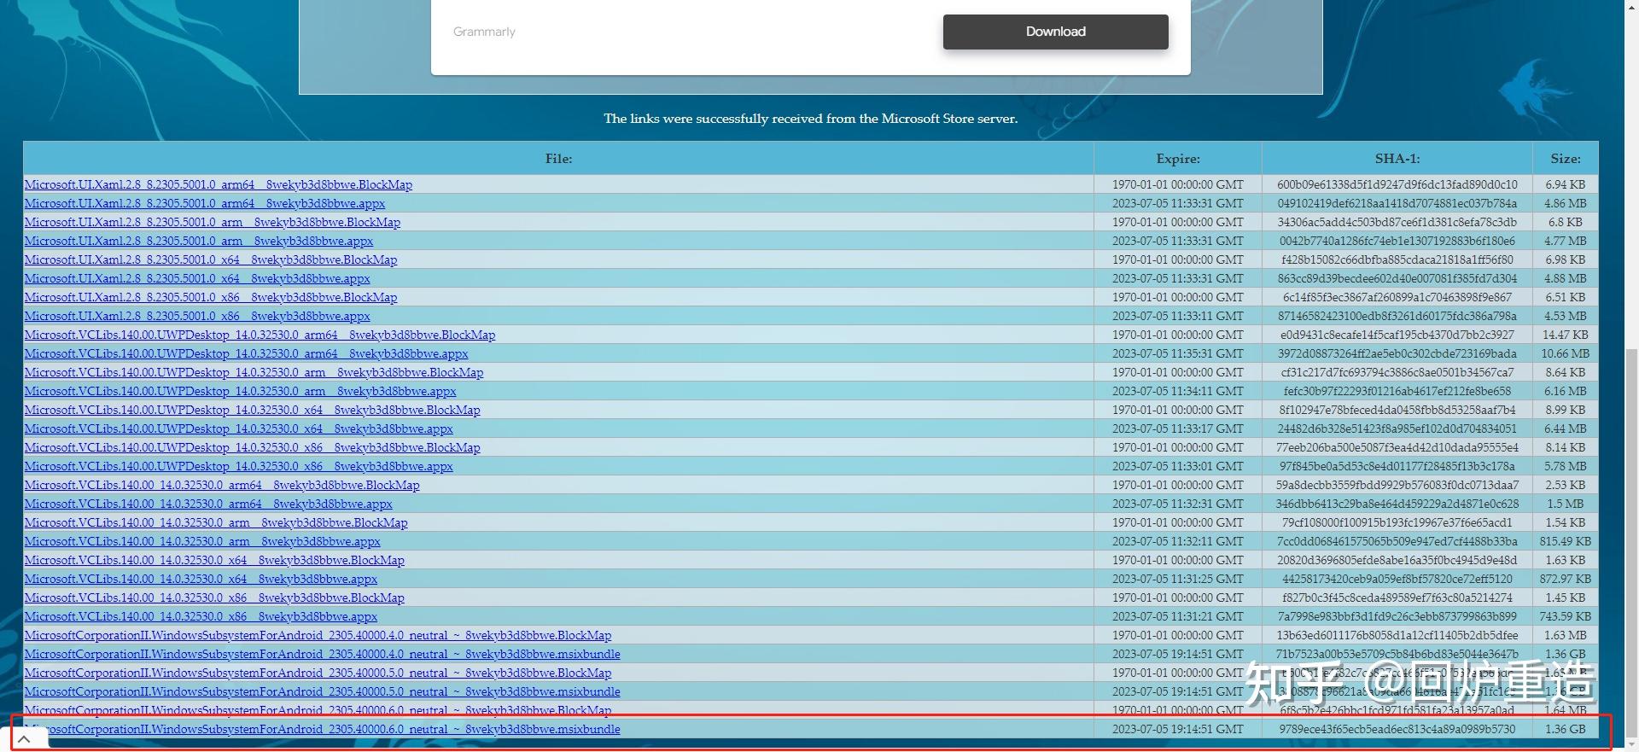Open Microsoft.UI.Xaml.2.8 x64 appx link
Image resolution: width=1639 pixels, height=752 pixels.
point(196,278)
